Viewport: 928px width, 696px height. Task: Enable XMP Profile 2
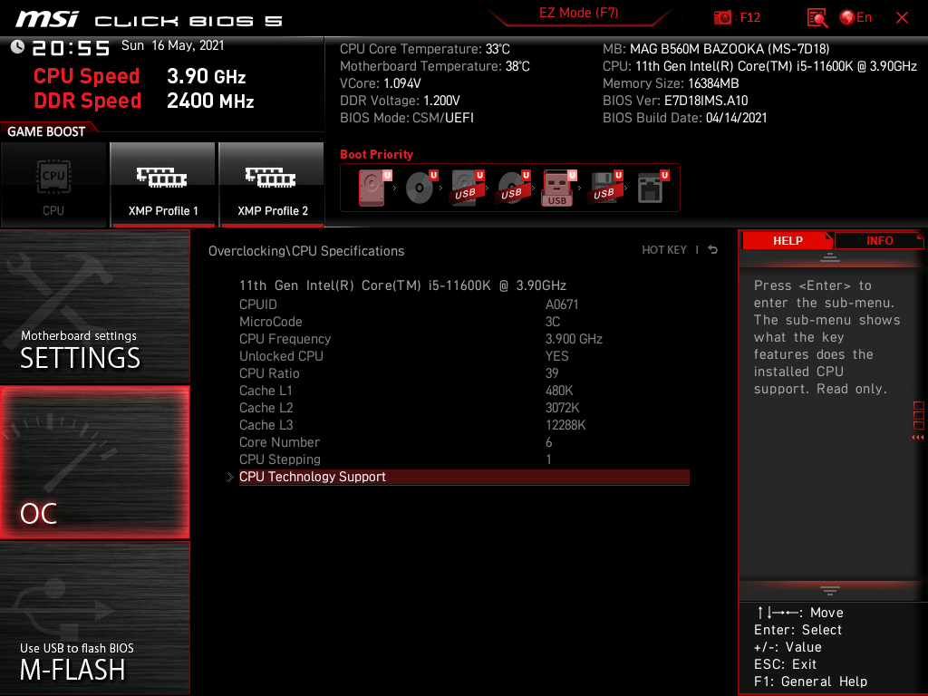pyautogui.click(x=272, y=185)
